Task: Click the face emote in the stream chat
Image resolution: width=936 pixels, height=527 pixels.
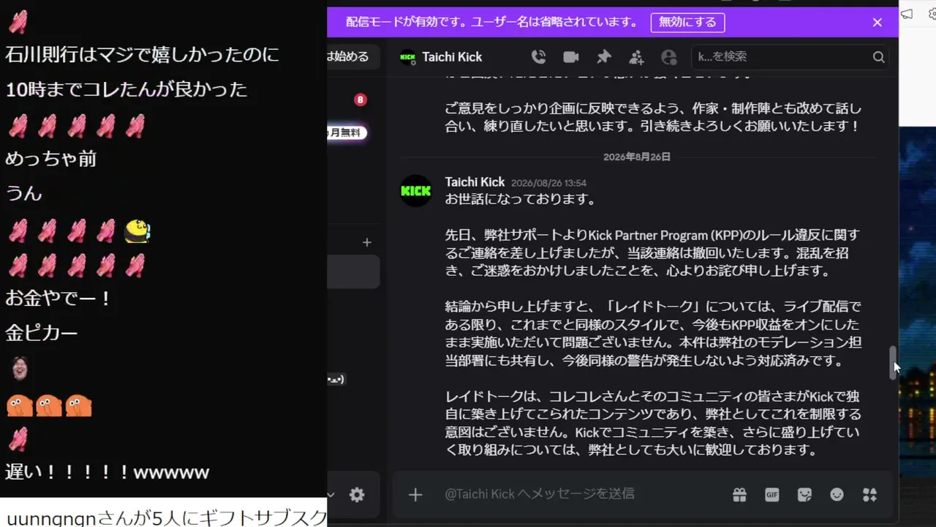Action: point(20,369)
